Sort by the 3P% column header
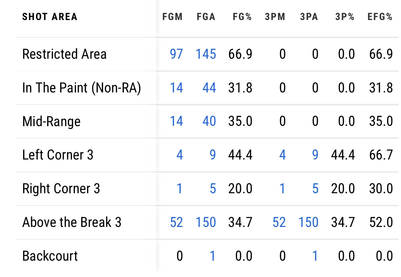 (345, 17)
